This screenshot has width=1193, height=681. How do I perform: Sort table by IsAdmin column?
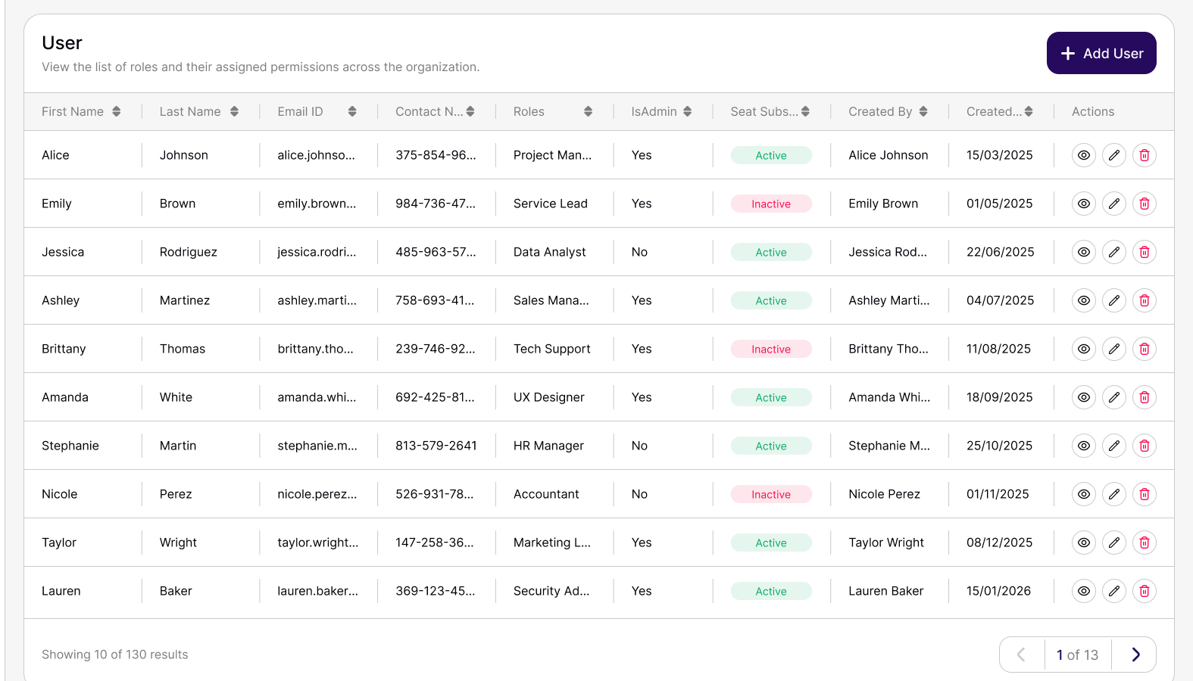pyautogui.click(x=687, y=111)
